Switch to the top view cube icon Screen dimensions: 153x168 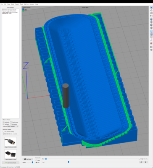click(x=151, y=22)
